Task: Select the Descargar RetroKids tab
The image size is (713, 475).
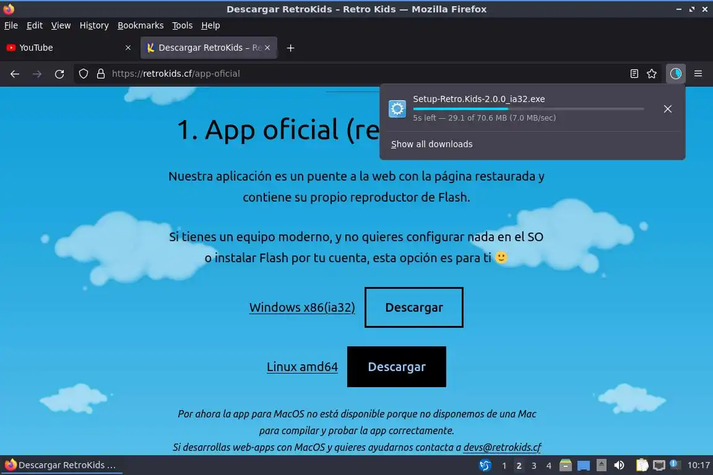Action: (209, 48)
